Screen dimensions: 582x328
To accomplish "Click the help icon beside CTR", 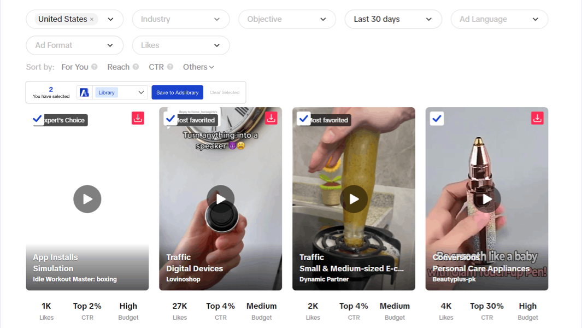I will tap(170, 67).
